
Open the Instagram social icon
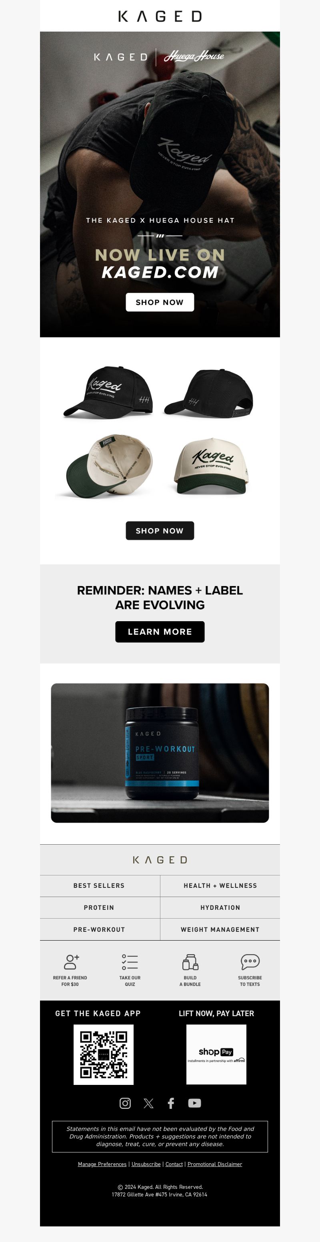click(125, 1103)
